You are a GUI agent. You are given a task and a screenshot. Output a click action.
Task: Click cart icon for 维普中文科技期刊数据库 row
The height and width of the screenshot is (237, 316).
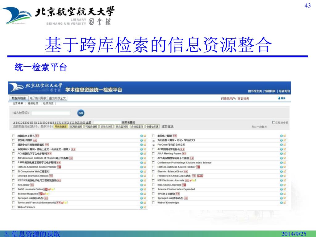click(x=145, y=145)
